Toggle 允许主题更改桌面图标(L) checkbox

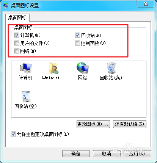[13, 134]
